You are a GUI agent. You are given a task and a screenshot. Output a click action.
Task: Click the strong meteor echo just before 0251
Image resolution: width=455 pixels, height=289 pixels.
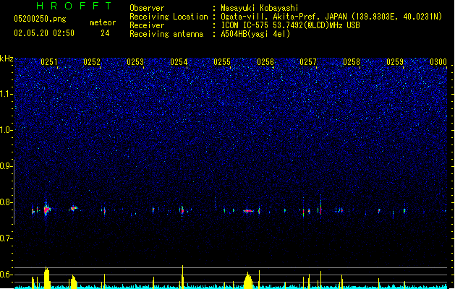47,209
